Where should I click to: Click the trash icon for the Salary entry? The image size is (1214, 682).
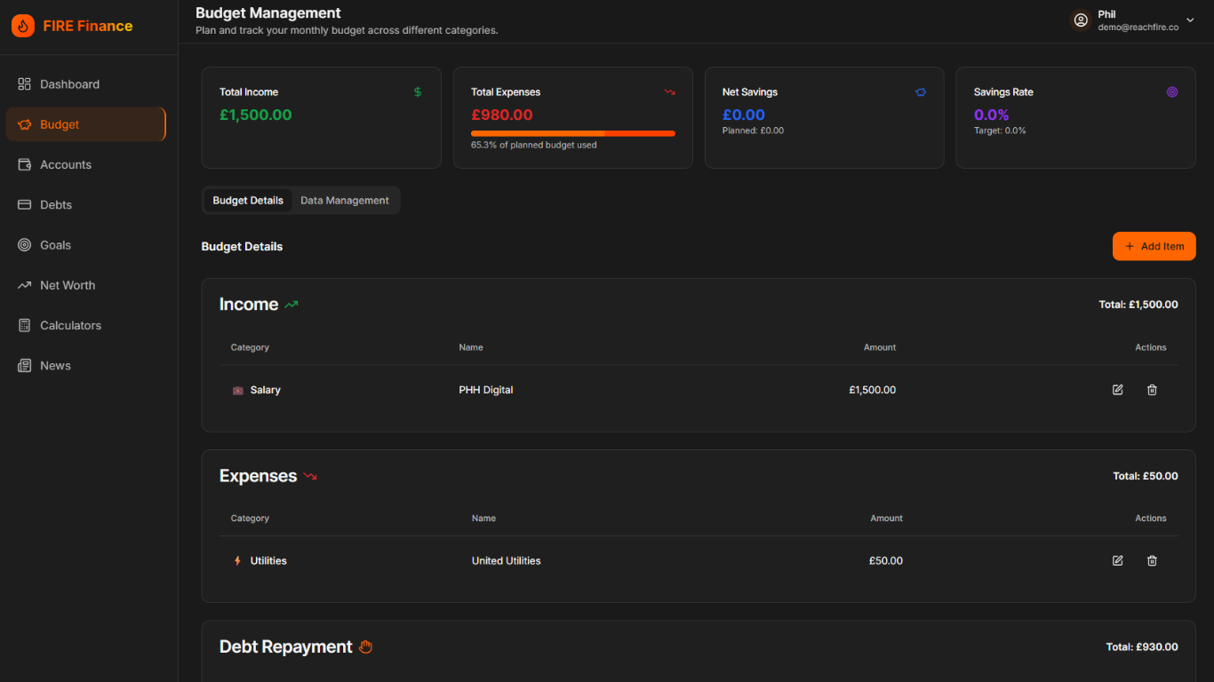(1152, 389)
